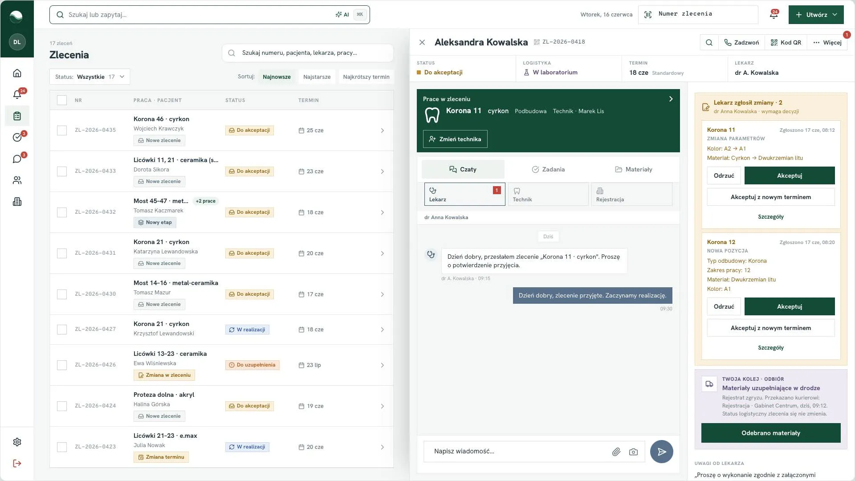
Task: Click the camera icon in message box
Action: point(633,452)
